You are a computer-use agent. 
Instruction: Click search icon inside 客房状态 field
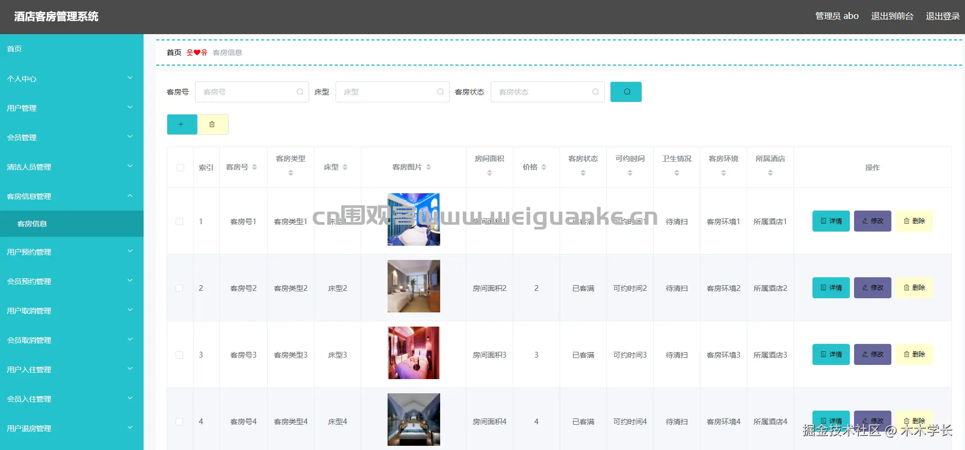pyautogui.click(x=595, y=92)
